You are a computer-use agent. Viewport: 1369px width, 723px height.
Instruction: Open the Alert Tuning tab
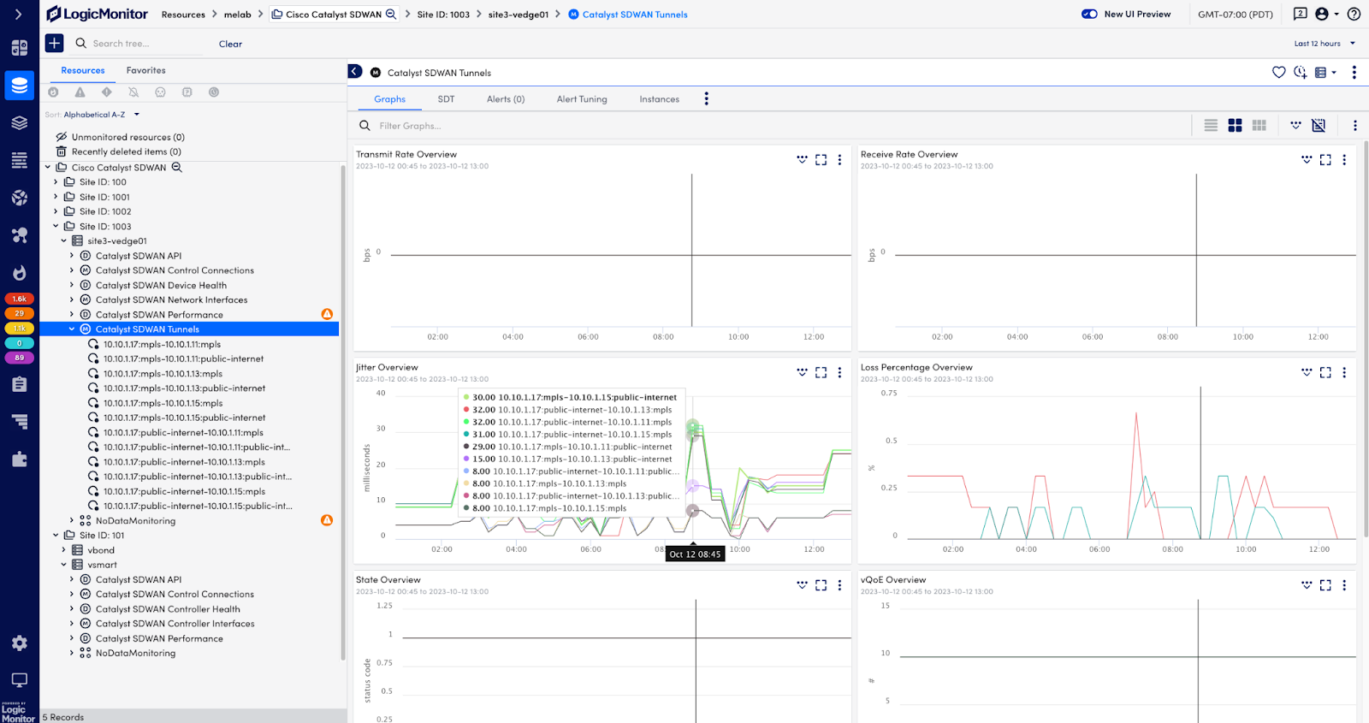582,99
